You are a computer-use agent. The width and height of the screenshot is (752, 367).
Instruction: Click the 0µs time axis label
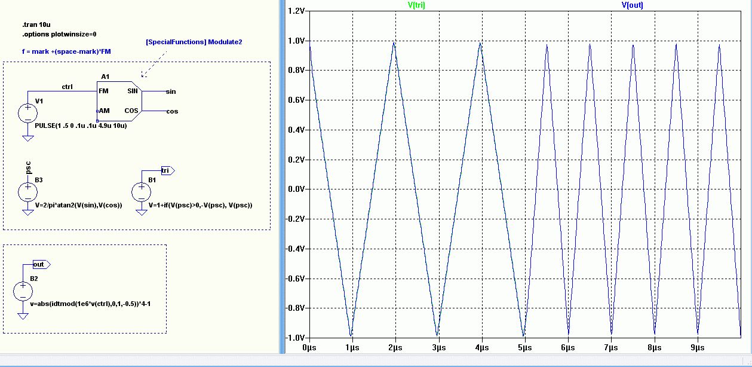pos(309,347)
